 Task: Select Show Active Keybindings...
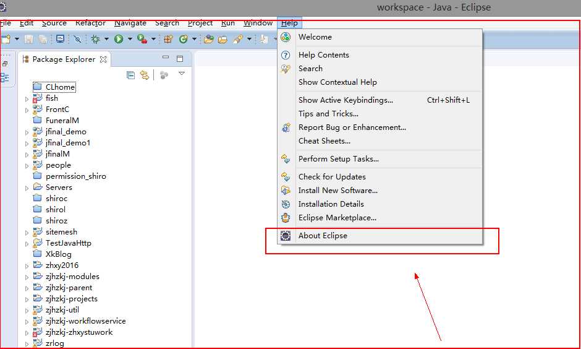pyautogui.click(x=380, y=100)
